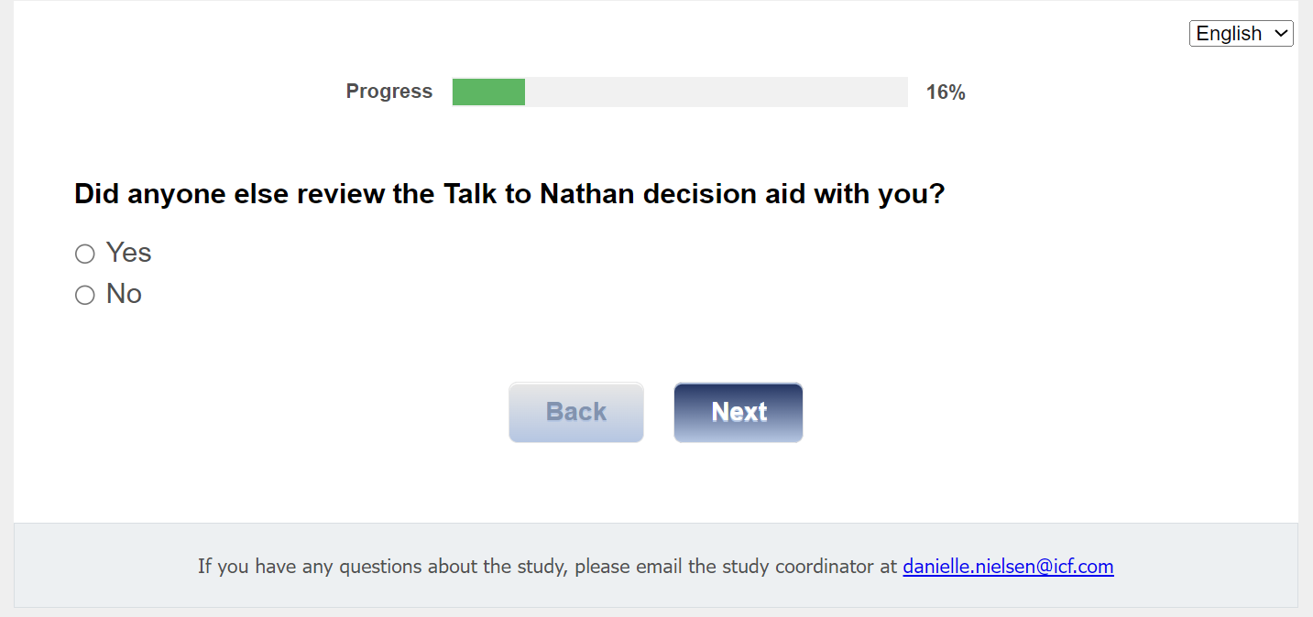
Task: Click the "Yes" answer label text
Action: (128, 253)
